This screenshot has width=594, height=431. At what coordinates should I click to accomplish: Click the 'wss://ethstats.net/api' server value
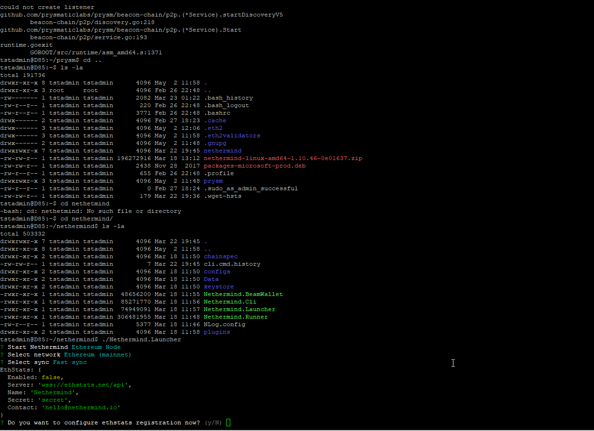[x=83, y=385]
